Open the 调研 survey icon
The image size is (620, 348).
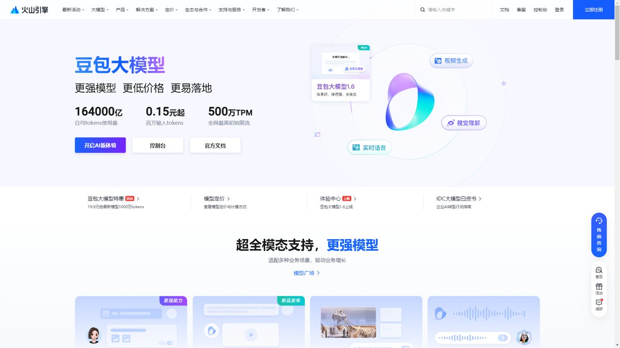click(599, 305)
